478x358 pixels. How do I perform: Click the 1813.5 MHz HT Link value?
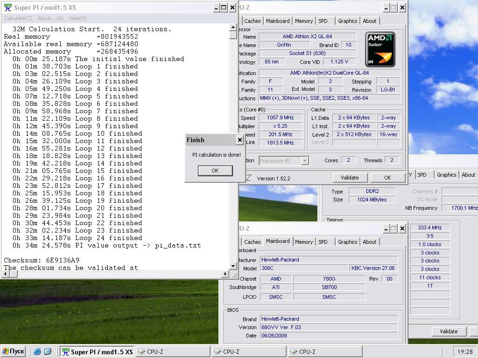281,143
